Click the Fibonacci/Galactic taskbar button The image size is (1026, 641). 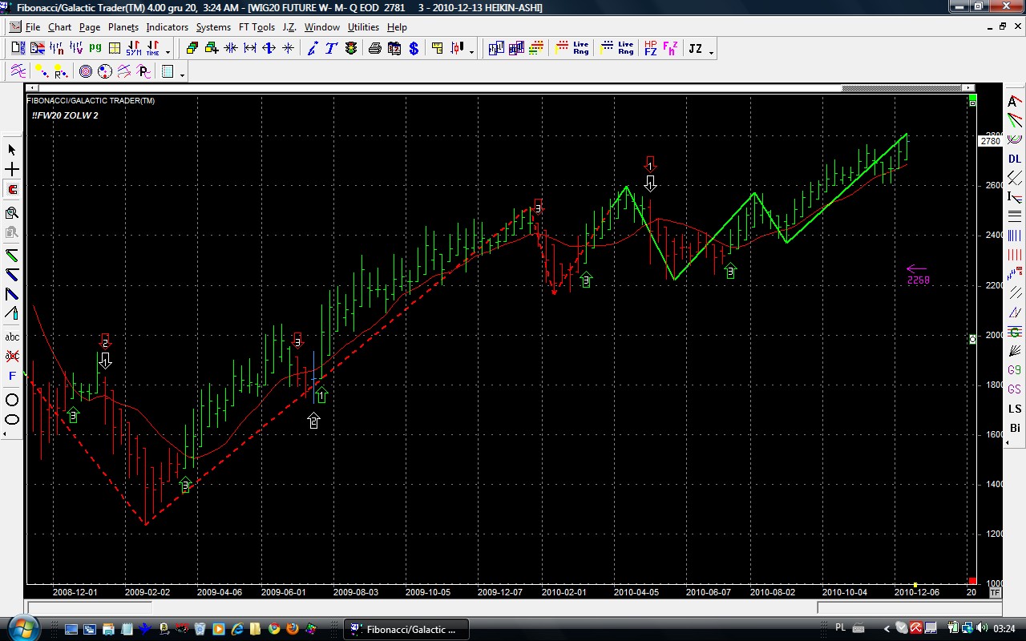406,629
